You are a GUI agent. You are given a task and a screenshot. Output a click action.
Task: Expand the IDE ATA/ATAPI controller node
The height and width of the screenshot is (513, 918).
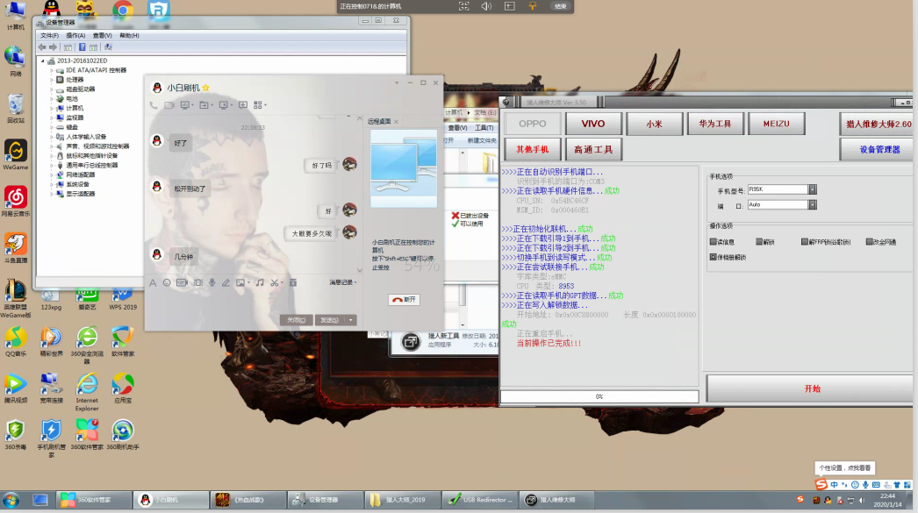coord(52,70)
